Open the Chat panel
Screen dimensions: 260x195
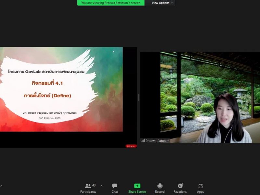(x=115, y=188)
